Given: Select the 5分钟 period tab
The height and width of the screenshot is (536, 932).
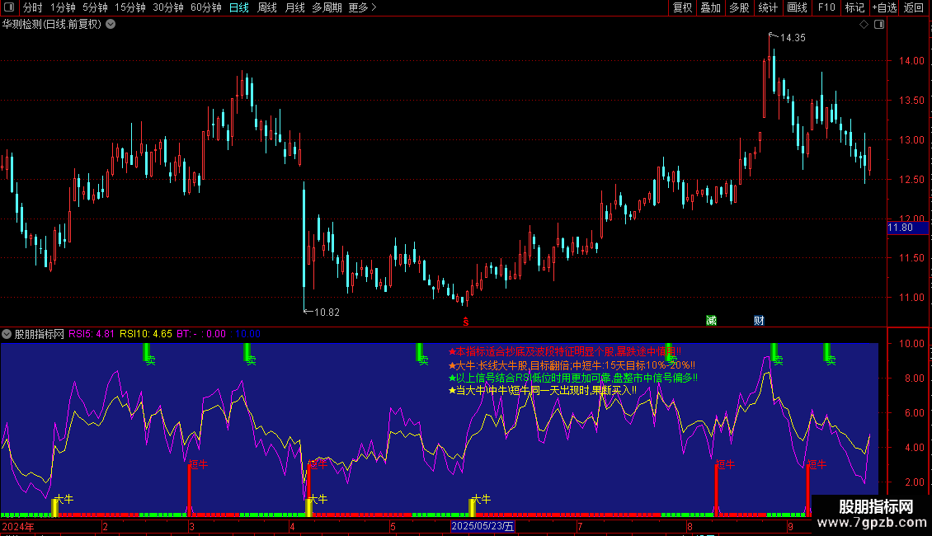Looking at the screenshot, I should (x=95, y=7).
